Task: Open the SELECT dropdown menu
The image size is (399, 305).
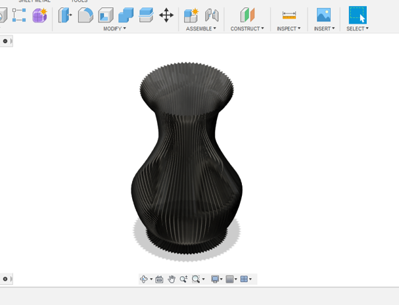Action: coord(358,28)
